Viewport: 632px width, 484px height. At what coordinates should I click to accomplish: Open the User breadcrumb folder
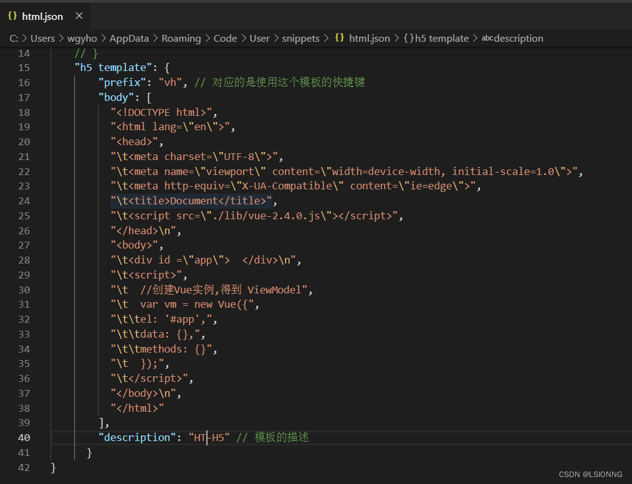click(x=259, y=38)
